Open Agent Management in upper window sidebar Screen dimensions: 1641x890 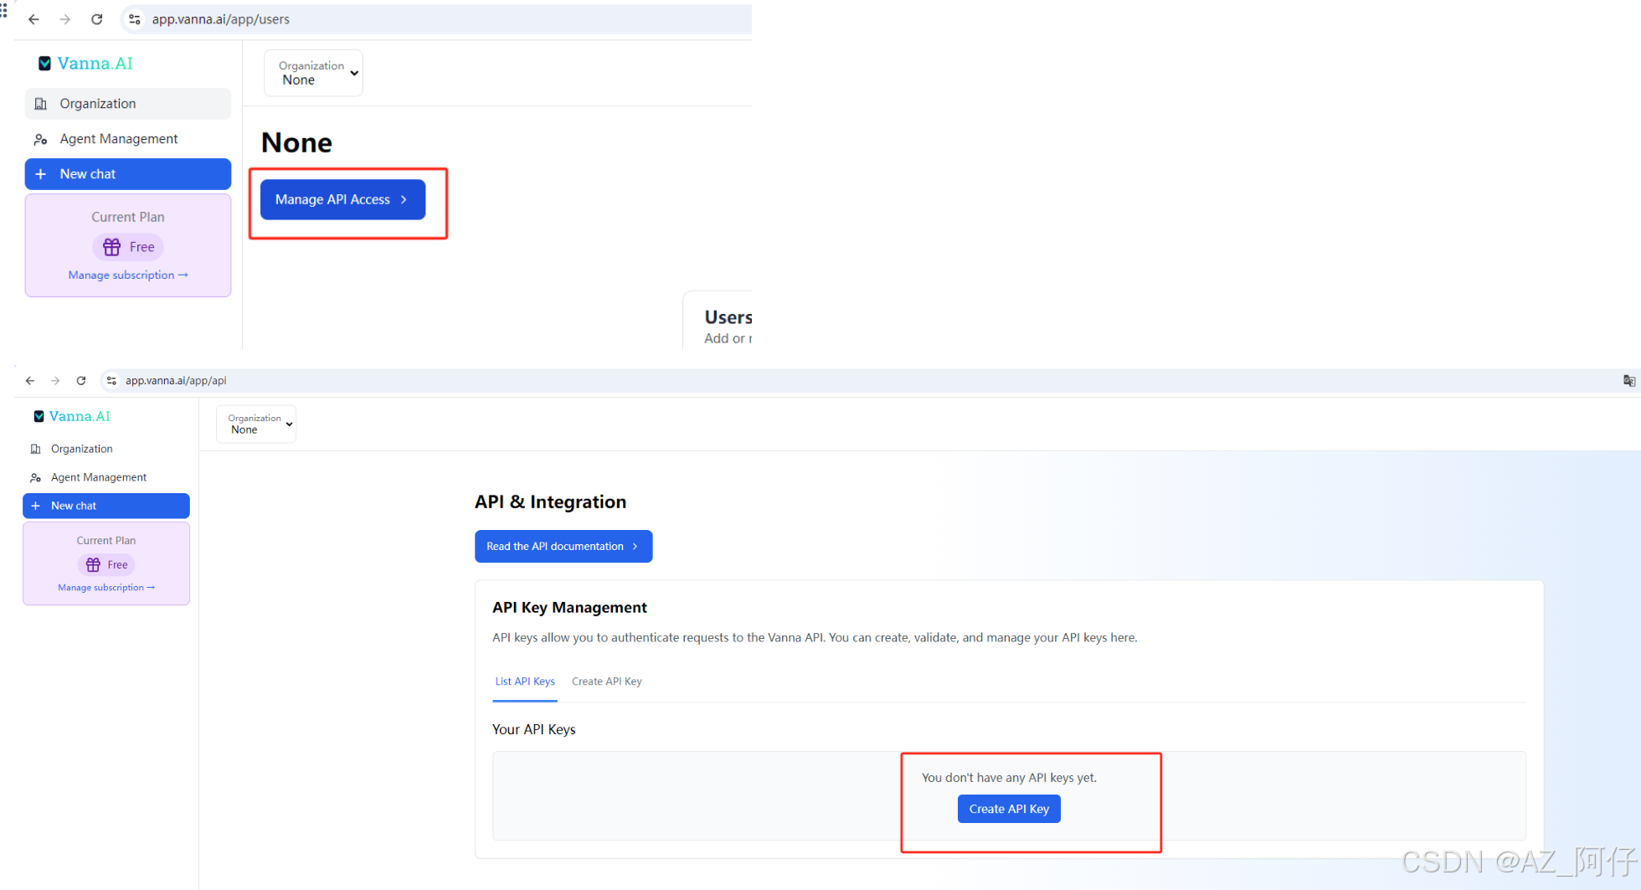(128, 139)
